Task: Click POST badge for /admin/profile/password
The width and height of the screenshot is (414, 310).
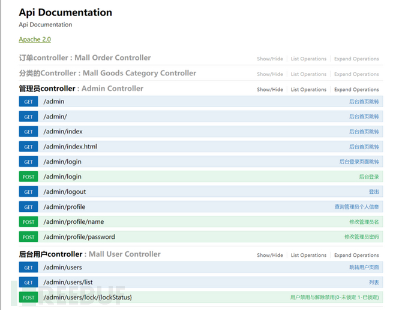Action: 28,237
